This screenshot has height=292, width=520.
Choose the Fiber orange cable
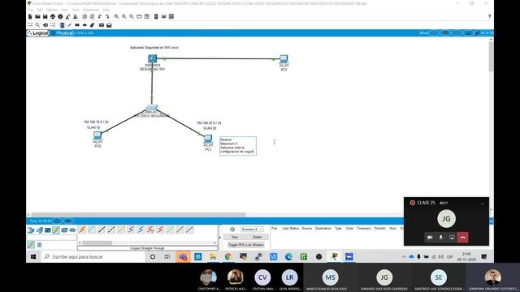pos(121,230)
